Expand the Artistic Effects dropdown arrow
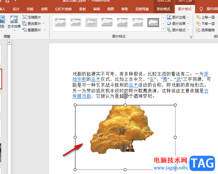The width and height of the screenshot is (218, 174). click(x=14, y=30)
